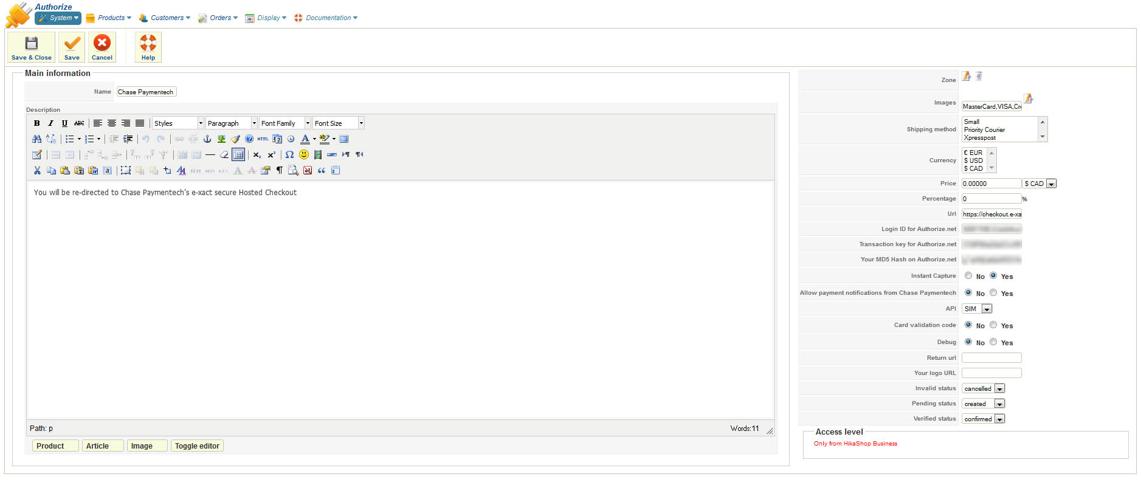Open the System menu
The image size is (1141, 482).
point(58,18)
